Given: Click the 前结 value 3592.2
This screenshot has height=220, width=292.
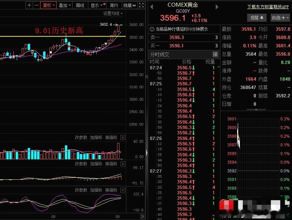Looking at the screenshot, I should [x=283, y=96].
